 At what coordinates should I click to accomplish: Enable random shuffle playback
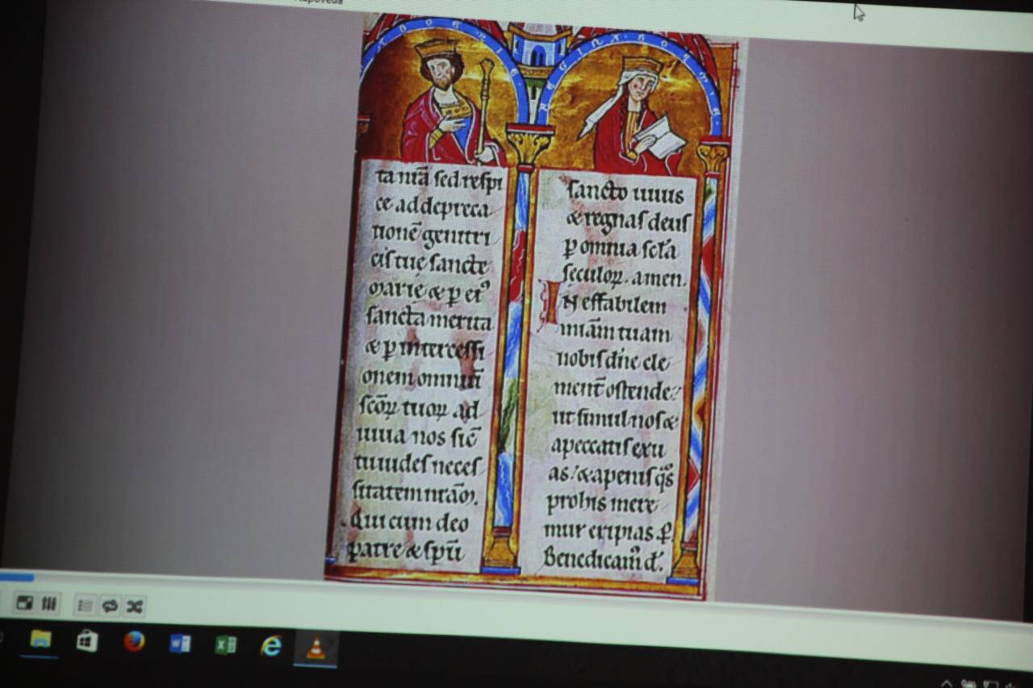[135, 607]
